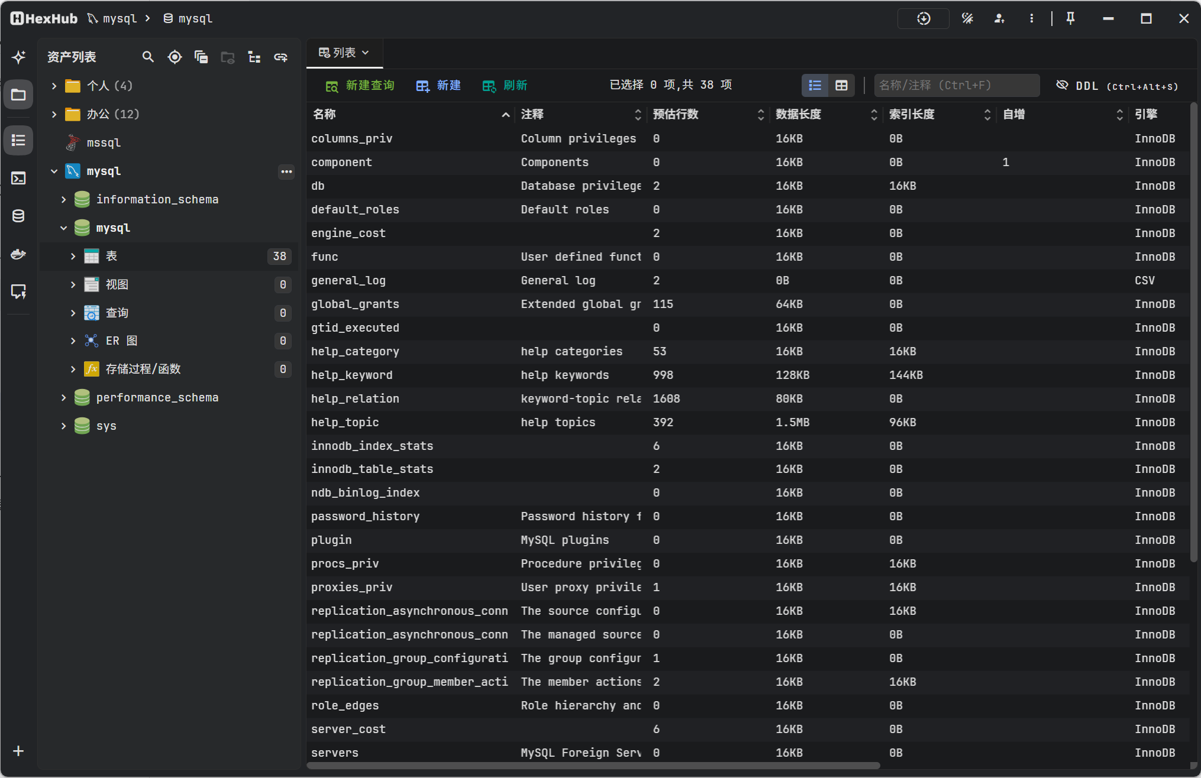Switch to list view mode toggle
This screenshot has width=1201, height=778.
(815, 85)
